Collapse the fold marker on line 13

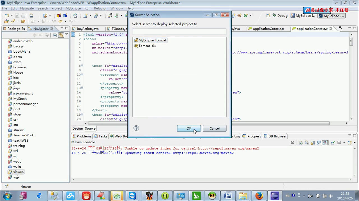(x=82, y=88)
